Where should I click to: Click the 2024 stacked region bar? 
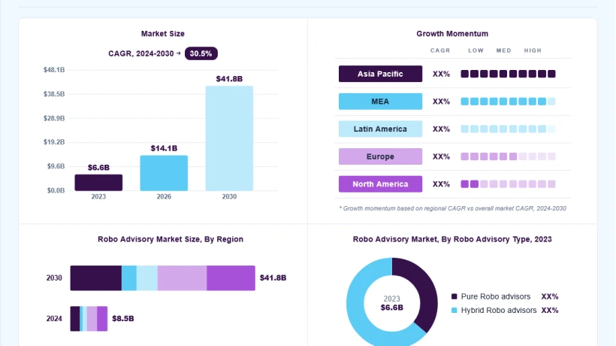tap(89, 318)
